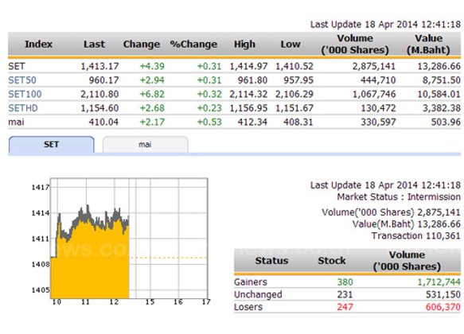Image resolution: width=464 pixels, height=334 pixels.
Task: Click mai percent change +0.53
Action: [x=209, y=122]
